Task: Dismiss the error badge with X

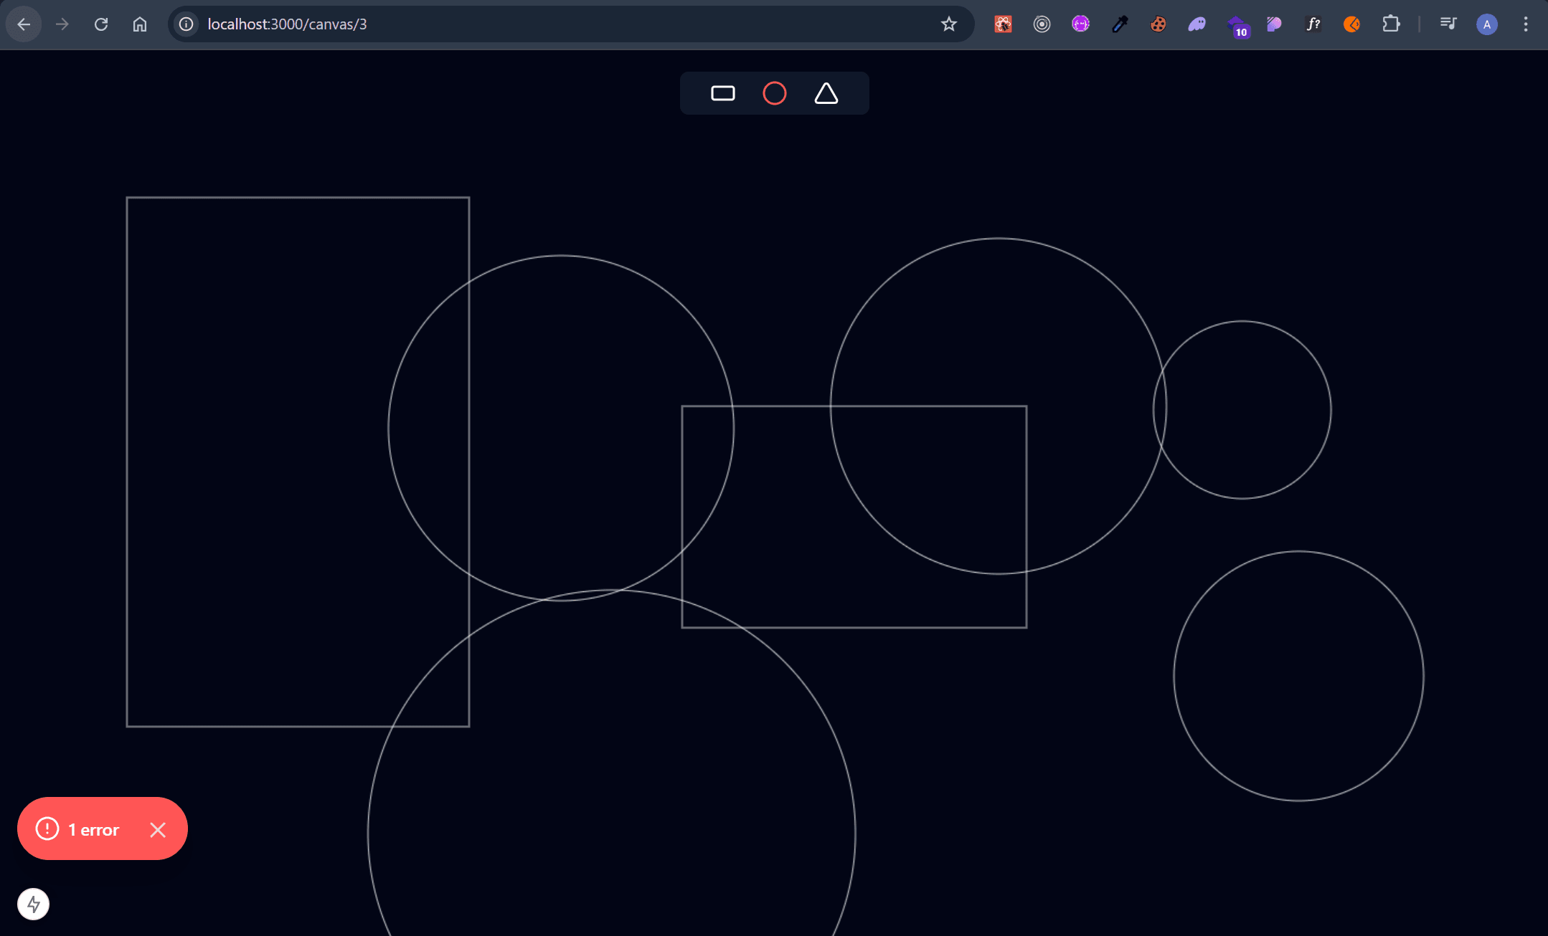Action: coord(158,829)
